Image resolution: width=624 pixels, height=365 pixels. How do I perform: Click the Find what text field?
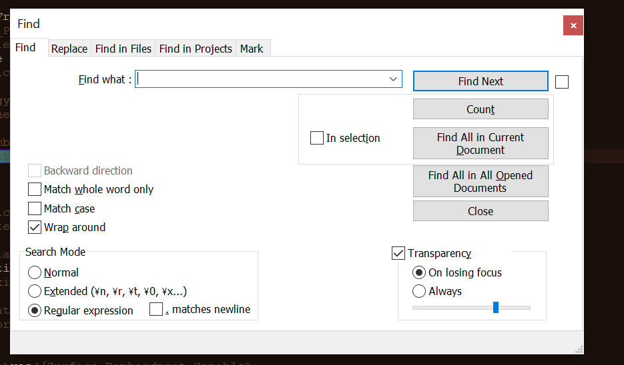click(262, 79)
